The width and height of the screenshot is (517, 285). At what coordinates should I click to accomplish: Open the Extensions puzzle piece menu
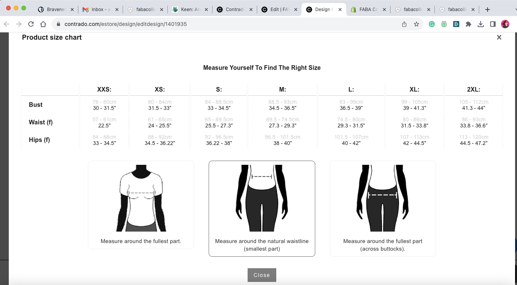[468, 24]
